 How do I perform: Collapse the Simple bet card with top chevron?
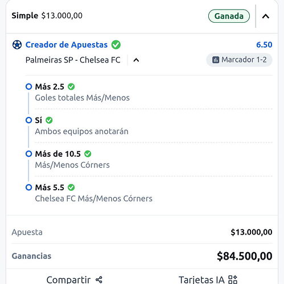pyautogui.click(x=266, y=16)
